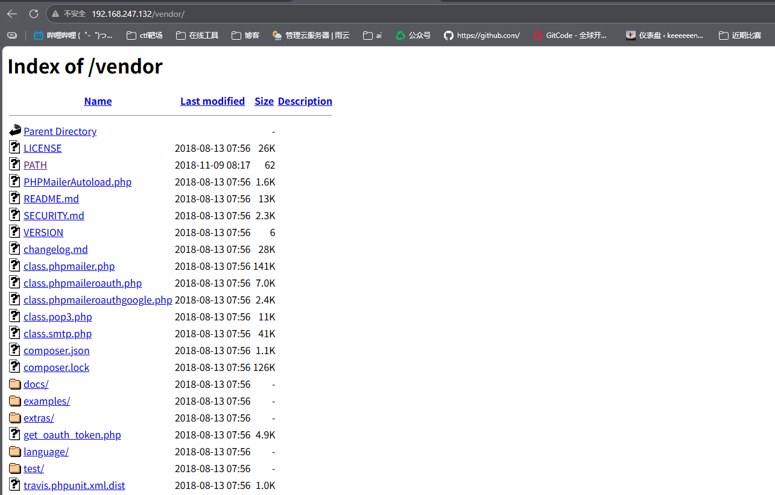Click the docs folder icon
This screenshot has width=775, height=495.
(15, 384)
